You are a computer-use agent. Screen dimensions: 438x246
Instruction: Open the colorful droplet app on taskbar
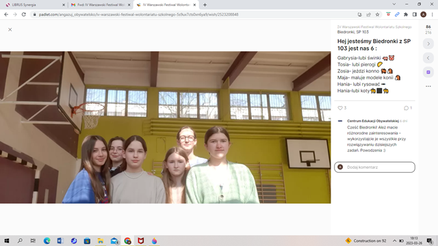(x=154, y=241)
